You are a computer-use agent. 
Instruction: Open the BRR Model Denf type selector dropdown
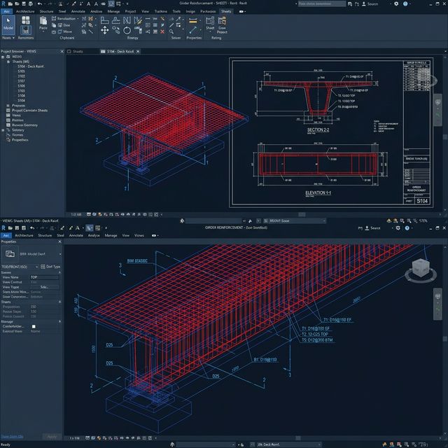coord(60,254)
